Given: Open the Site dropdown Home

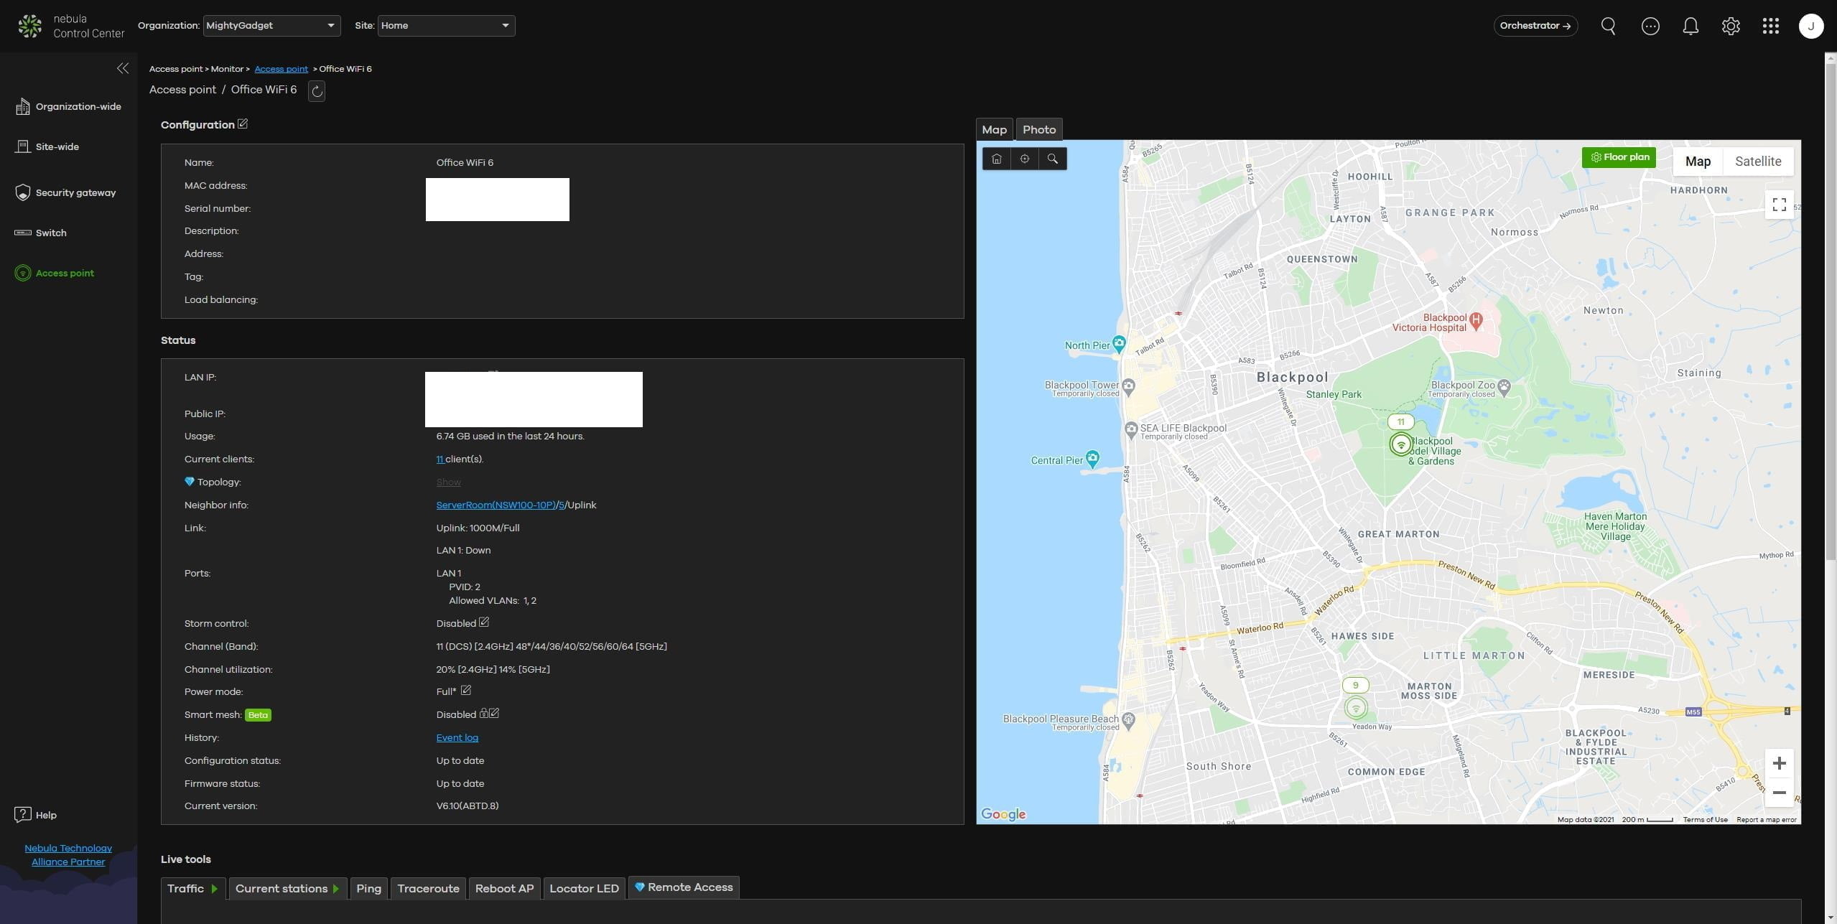Looking at the screenshot, I should (x=446, y=26).
